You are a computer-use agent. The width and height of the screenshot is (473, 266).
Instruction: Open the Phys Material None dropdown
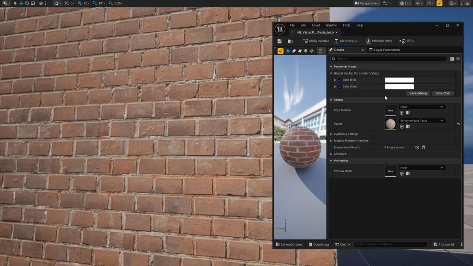pyautogui.click(x=422, y=107)
